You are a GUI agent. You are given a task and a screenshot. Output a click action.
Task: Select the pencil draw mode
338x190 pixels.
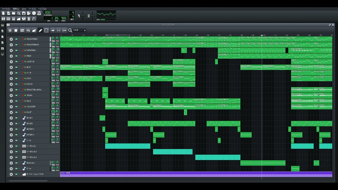tap(40, 30)
